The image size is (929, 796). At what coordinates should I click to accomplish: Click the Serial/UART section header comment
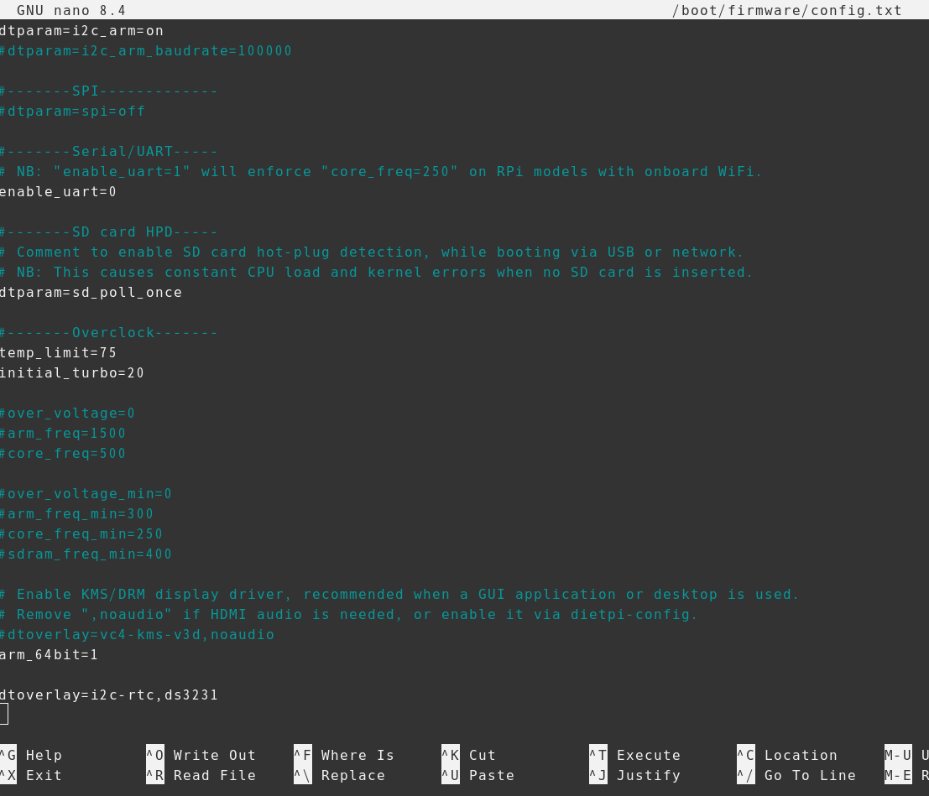109,152
